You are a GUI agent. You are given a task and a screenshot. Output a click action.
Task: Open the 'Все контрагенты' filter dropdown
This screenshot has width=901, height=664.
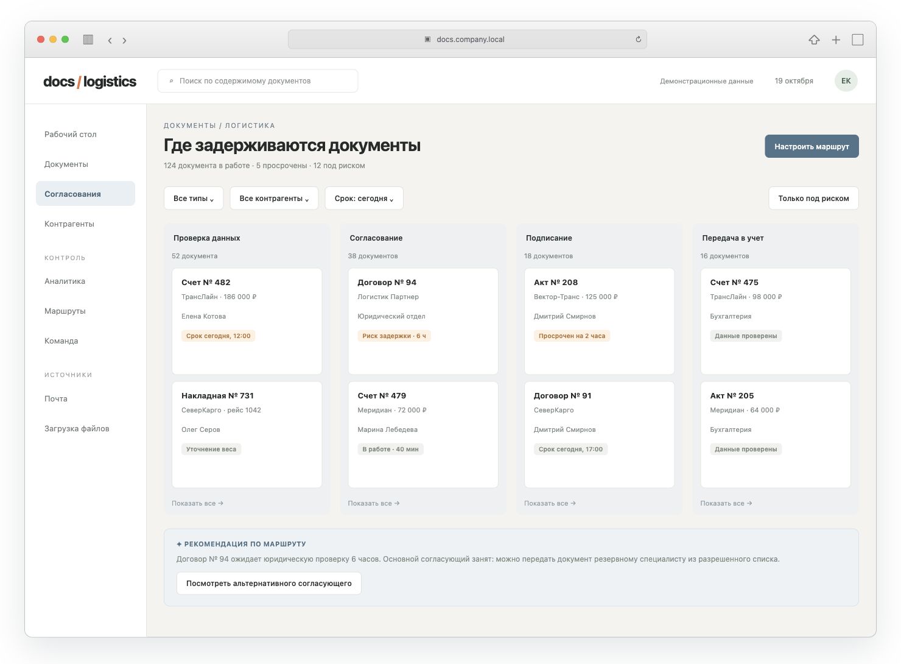(274, 198)
